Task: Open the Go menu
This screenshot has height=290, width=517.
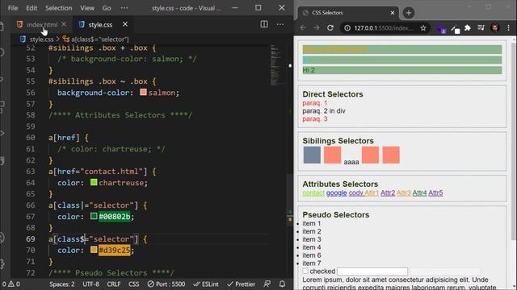Action: pos(107,8)
